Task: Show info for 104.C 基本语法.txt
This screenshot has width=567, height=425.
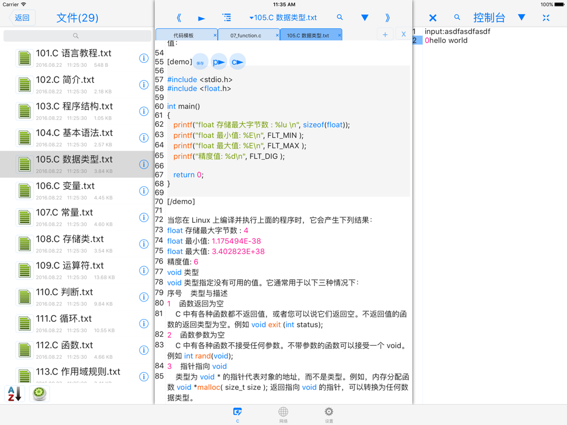Action: point(144,138)
